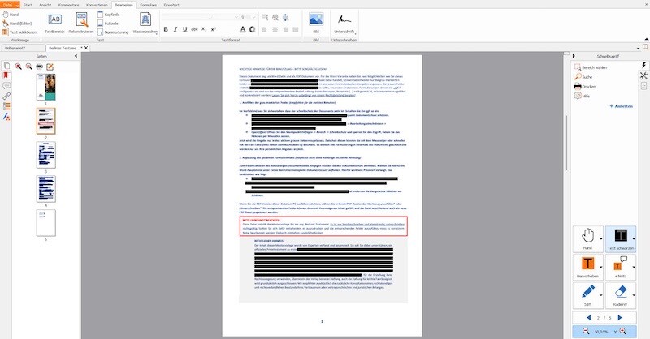This screenshot has width=650, height=339.
Task: Open the font color A button
Action: 242,29
